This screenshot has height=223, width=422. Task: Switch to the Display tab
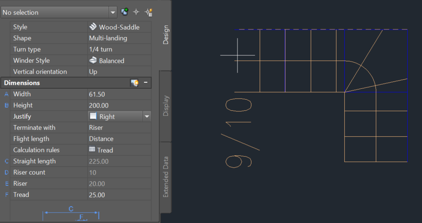point(166,106)
